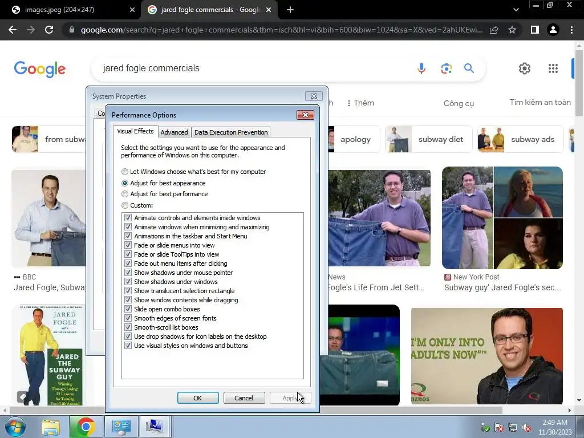Switch to Advanced tab
The height and width of the screenshot is (438, 584).
coord(174,132)
